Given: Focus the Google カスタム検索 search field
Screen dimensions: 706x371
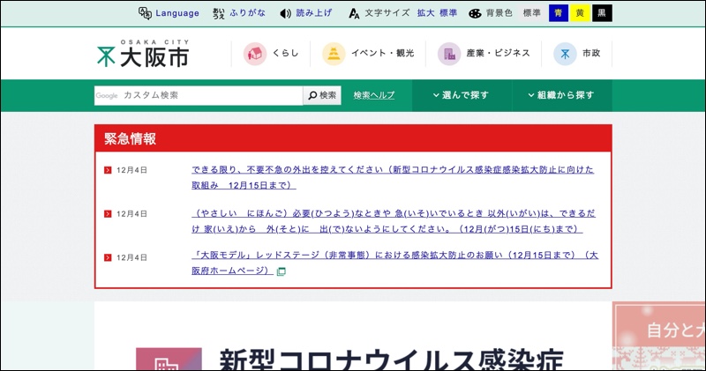Looking at the screenshot, I should [x=198, y=95].
